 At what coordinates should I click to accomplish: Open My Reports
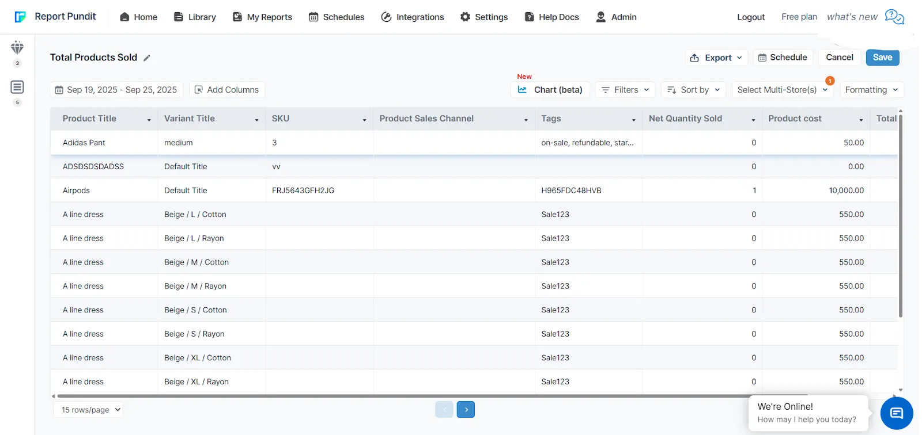coord(262,17)
